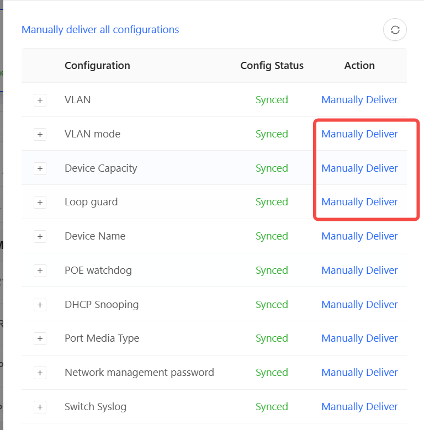424x430 pixels.
Task: Manually deliver the Loop guard configuration
Action: tap(359, 202)
